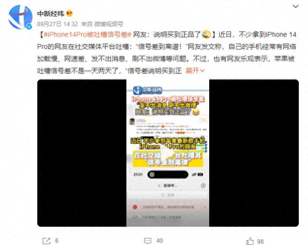
Task: Like the post with thumbs-up icon
Action: (250, 241)
